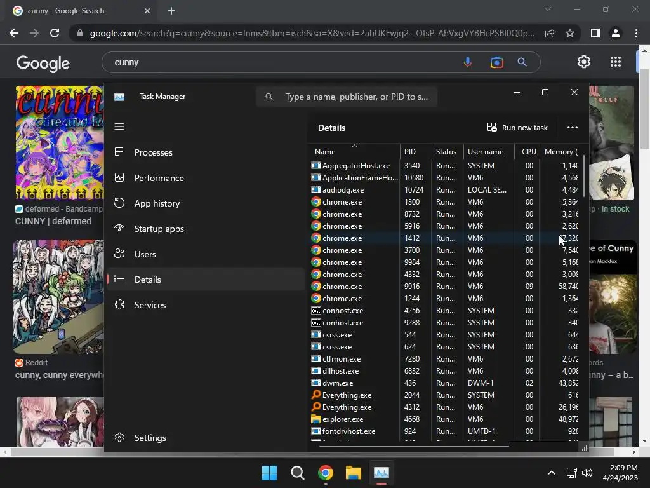Select chrome.exe with PID 1300

coord(445,201)
